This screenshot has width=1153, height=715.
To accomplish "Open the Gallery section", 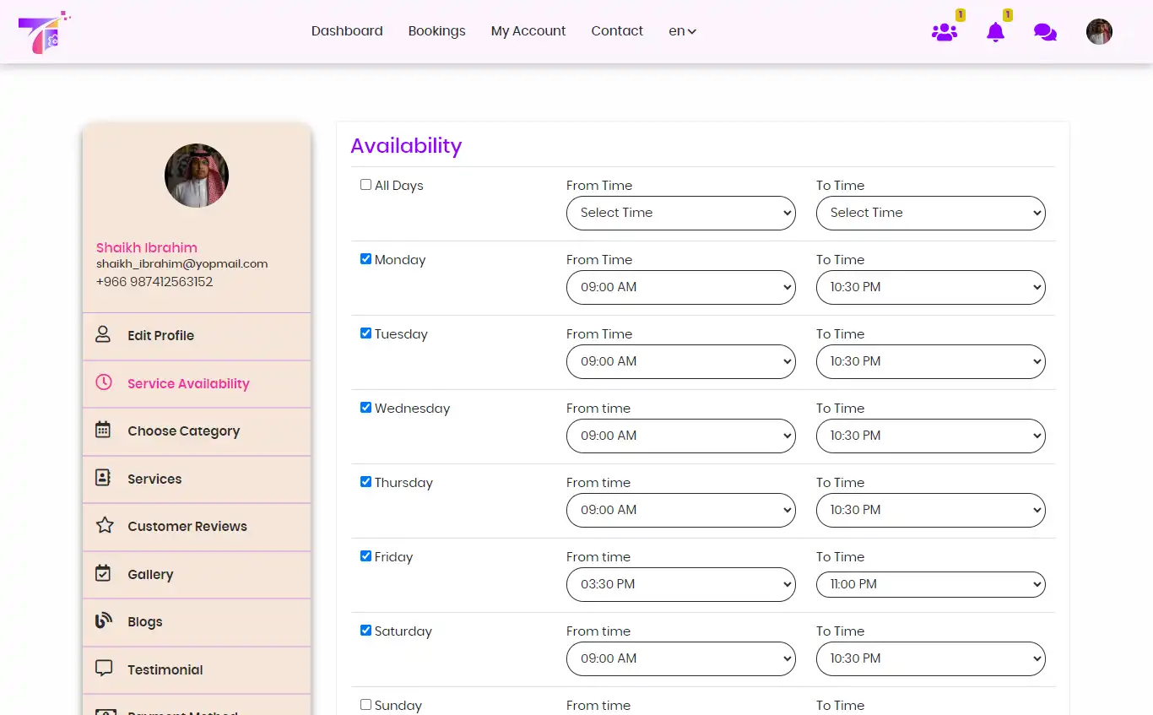I will [x=150, y=574].
